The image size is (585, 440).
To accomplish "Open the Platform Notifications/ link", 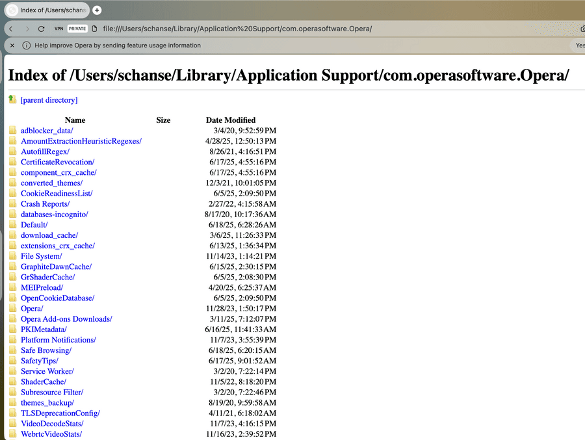I will click(x=58, y=340).
